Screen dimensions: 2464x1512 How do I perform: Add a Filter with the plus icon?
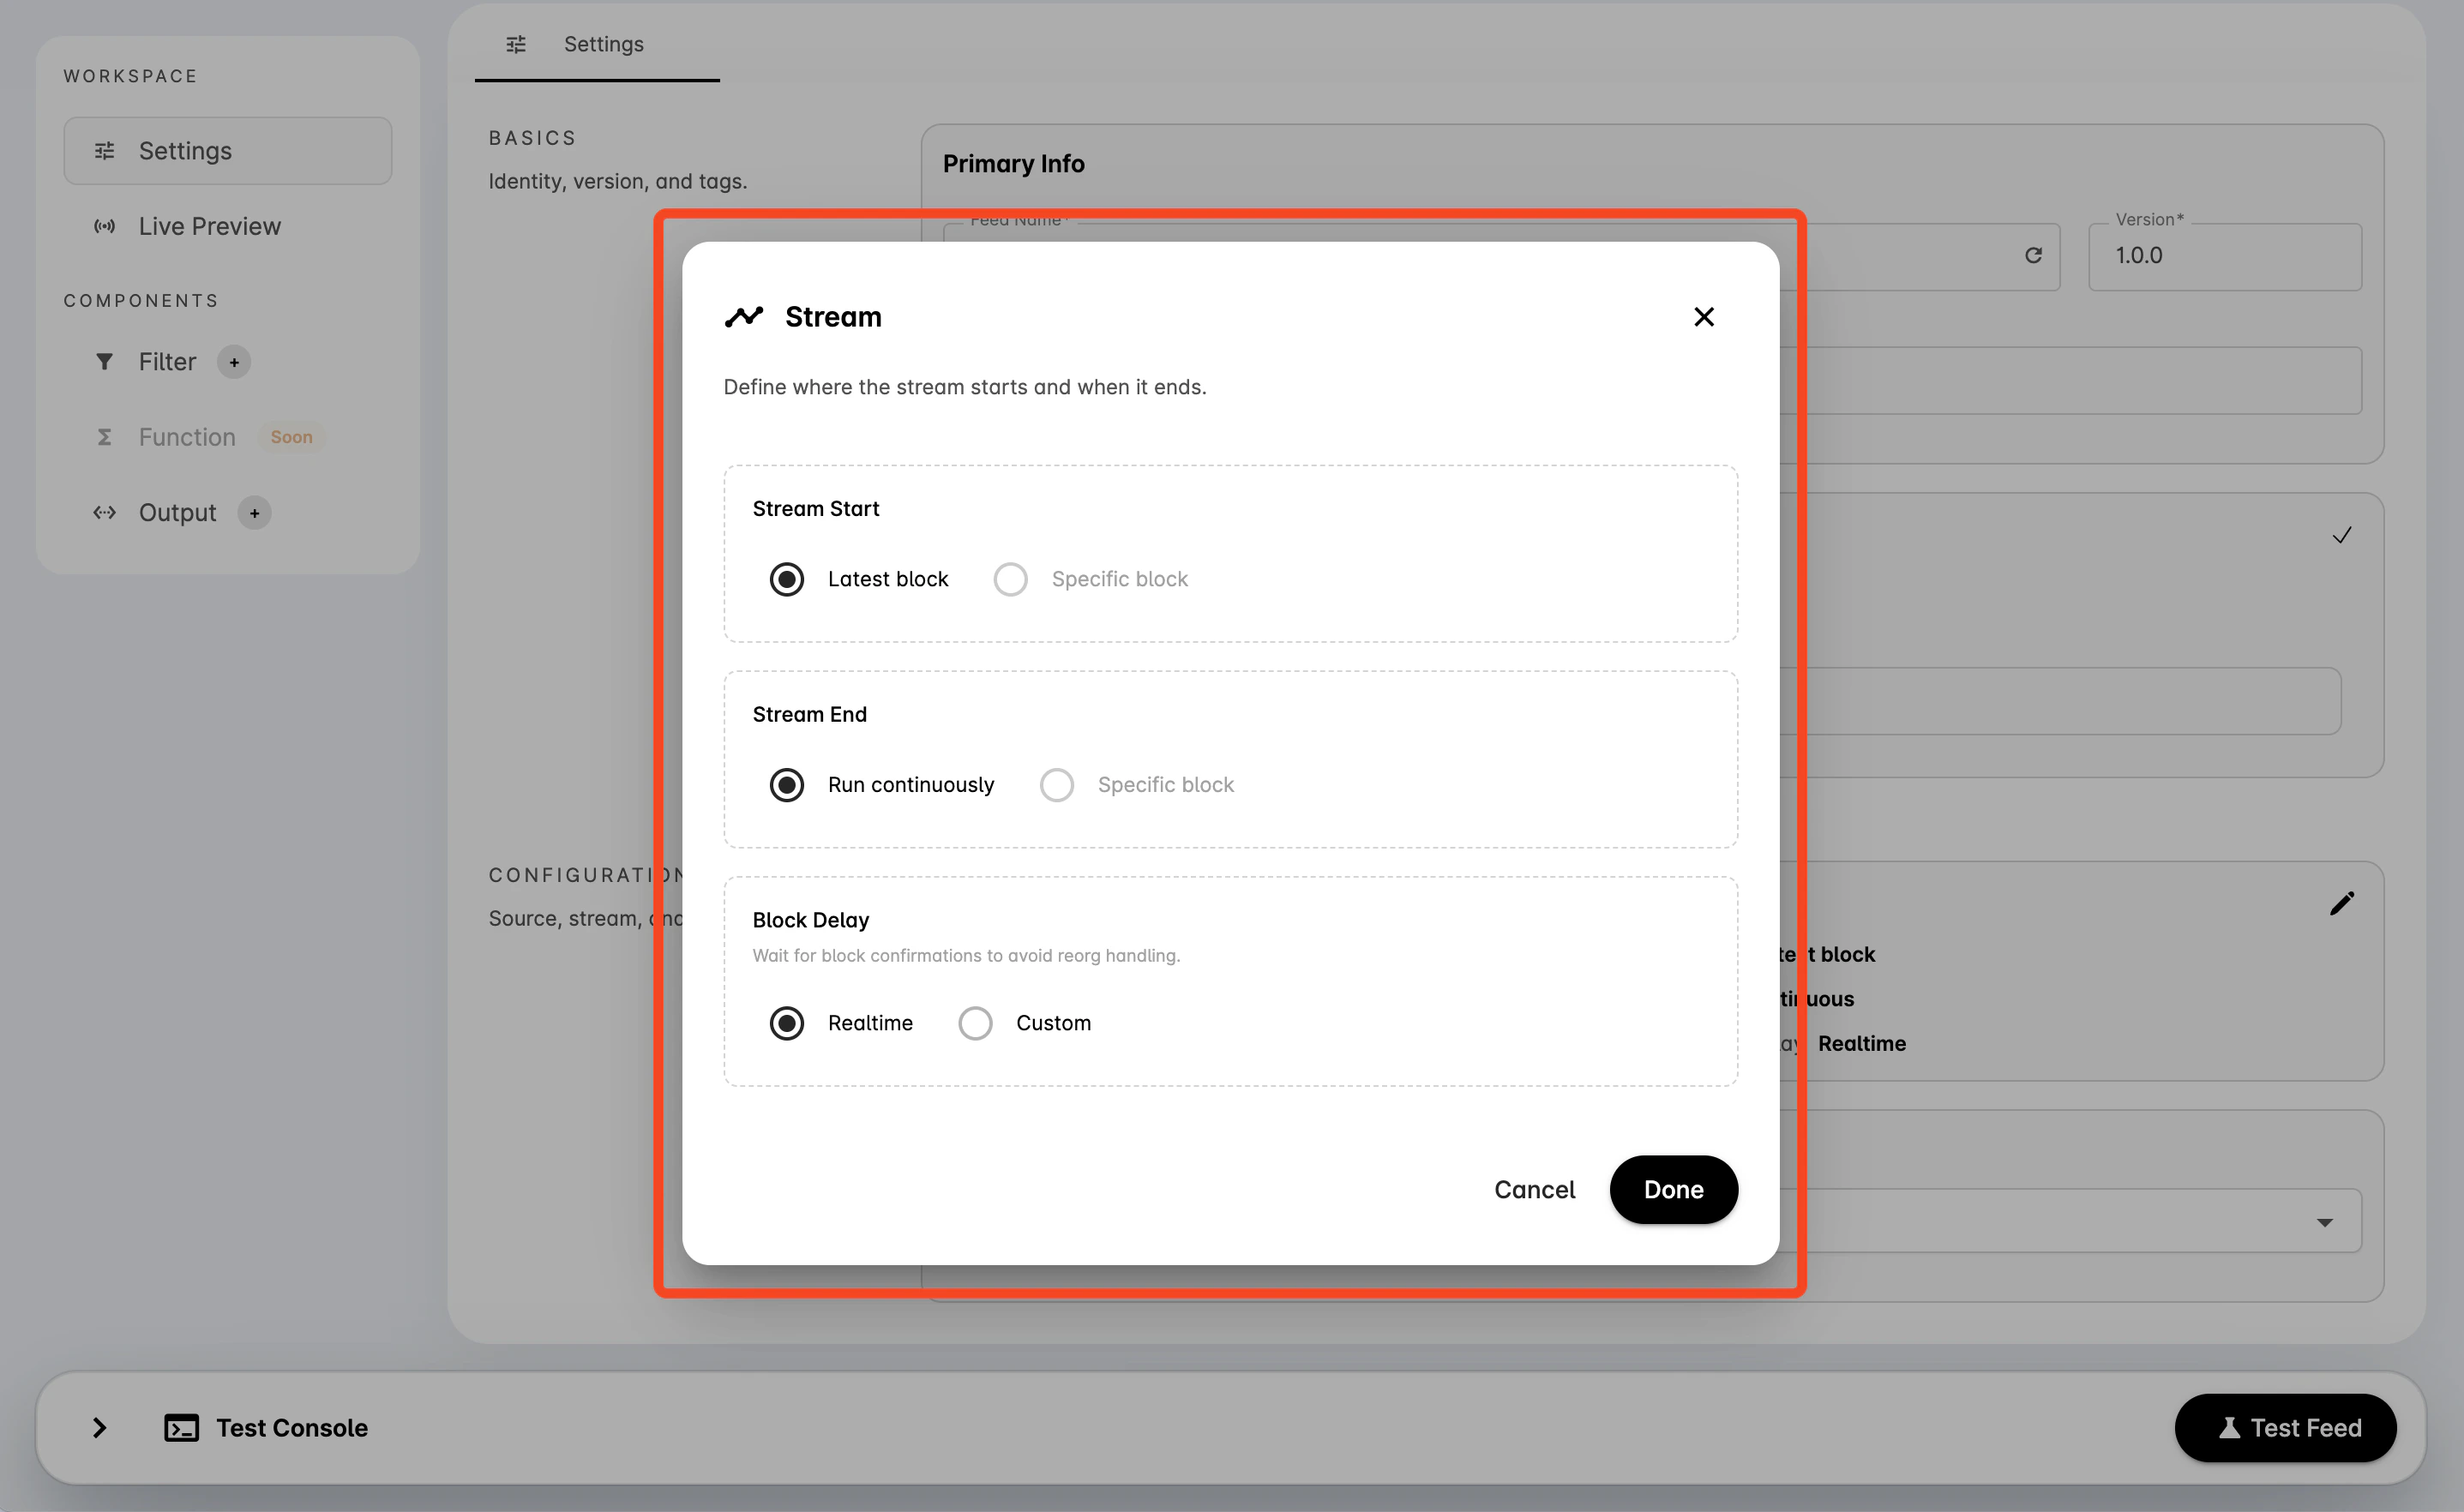[x=234, y=362]
